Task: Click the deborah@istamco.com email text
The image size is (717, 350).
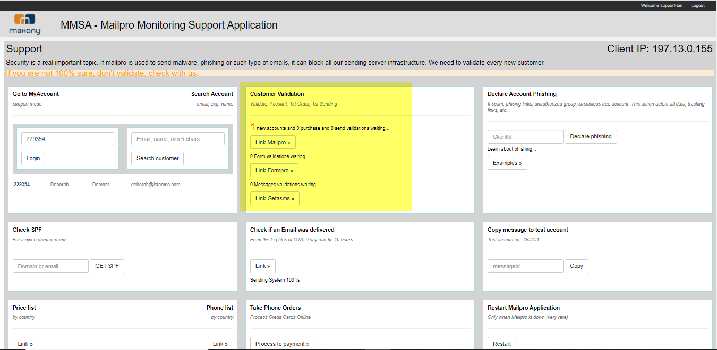Action: (x=156, y=185)
